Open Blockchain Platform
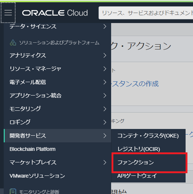 point(57,149)
